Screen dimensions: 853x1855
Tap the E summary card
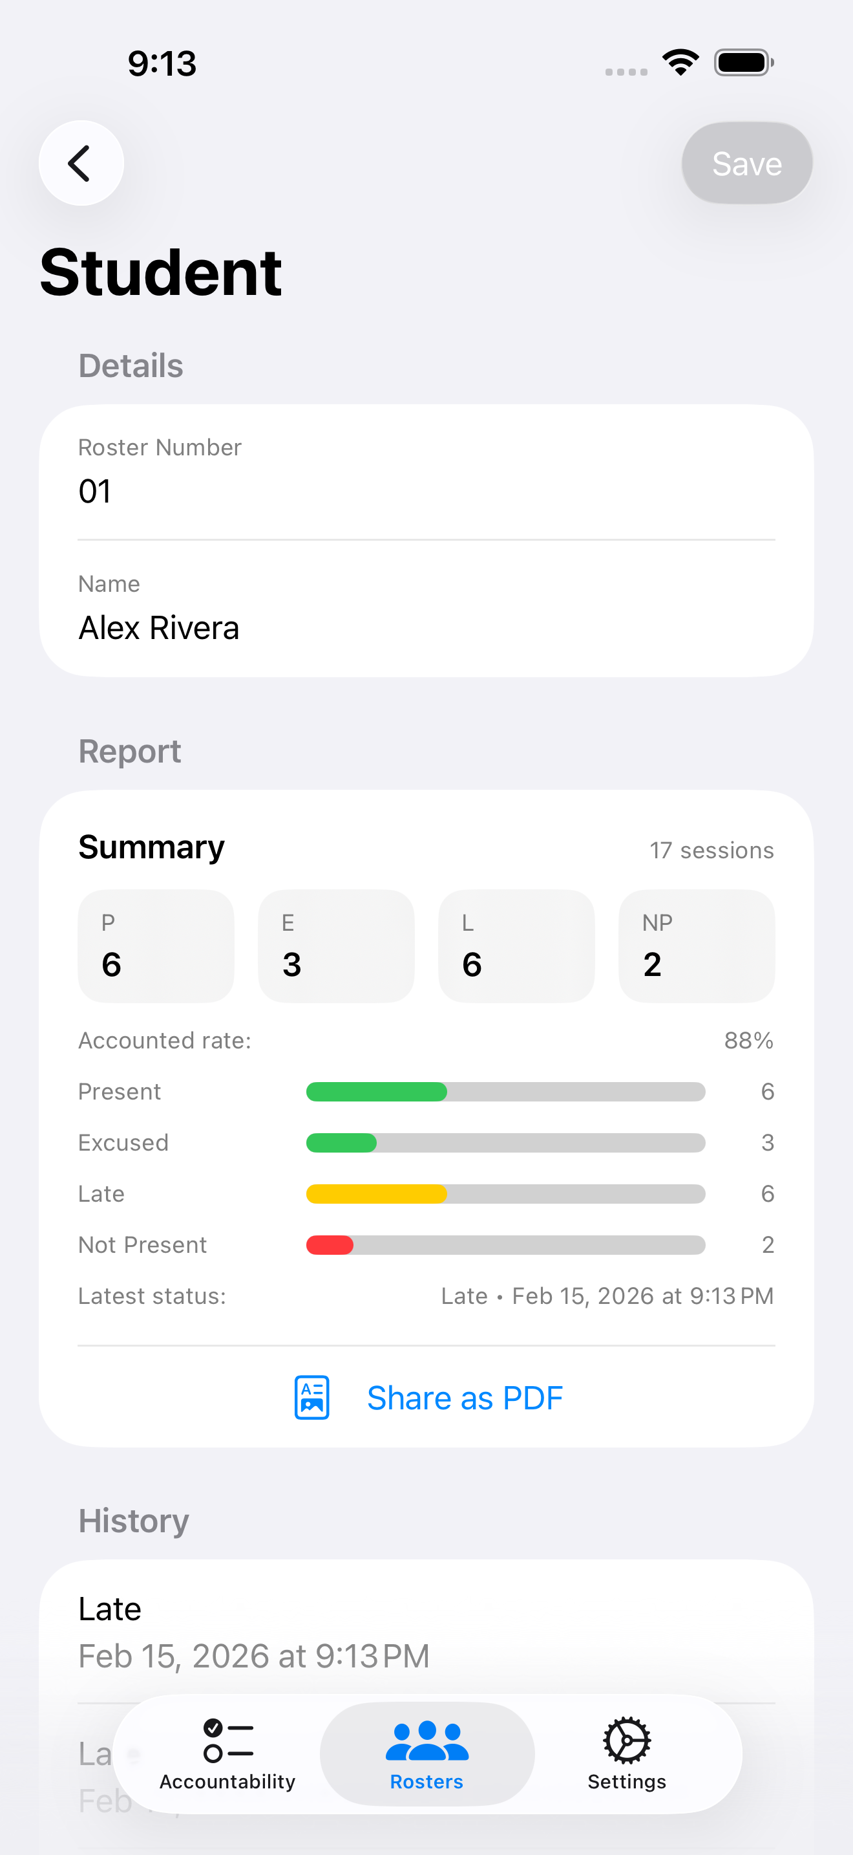[x=336, y=946]
